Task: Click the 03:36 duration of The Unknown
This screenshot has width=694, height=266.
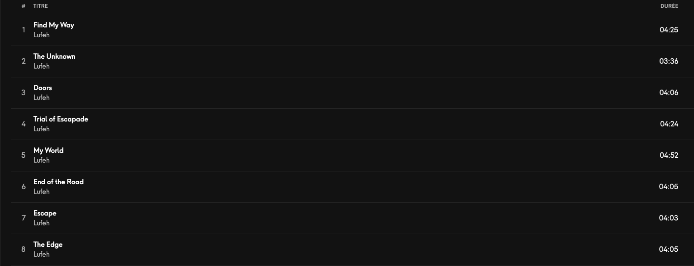Action: pyautogui.click(x=669, y=61)
